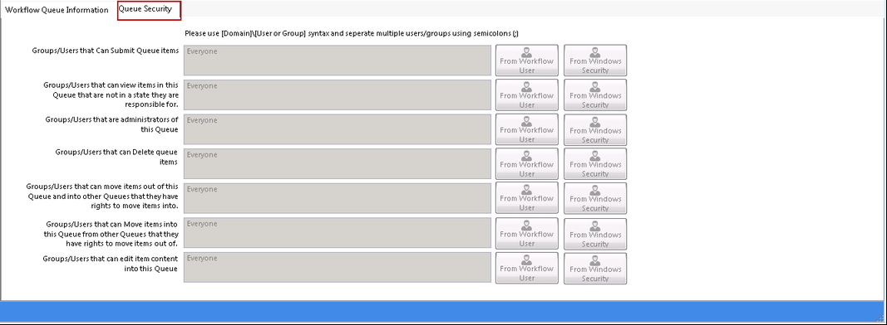The height and width of the screenshot is (325, 887).
Task: Click From Workflow User for Move items into Queue
Action: 527,234
